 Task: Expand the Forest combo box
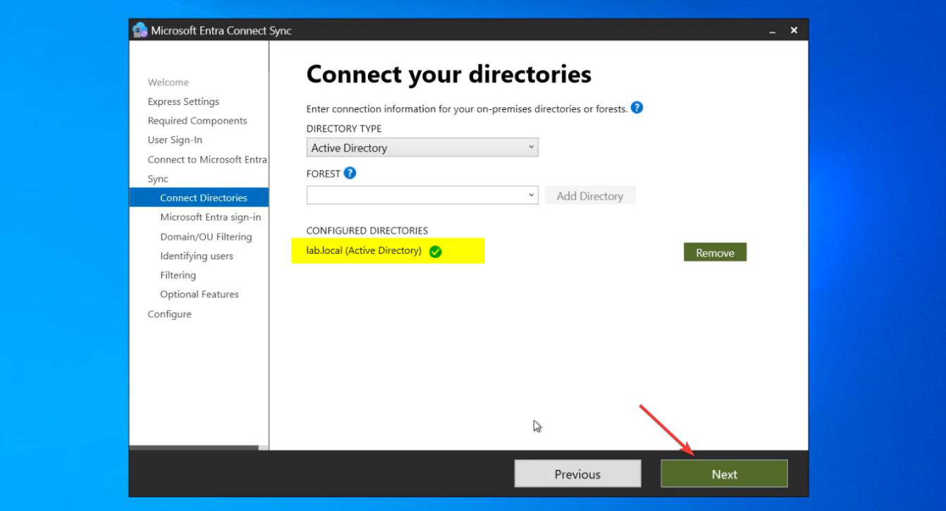click(x=532, y=195)
